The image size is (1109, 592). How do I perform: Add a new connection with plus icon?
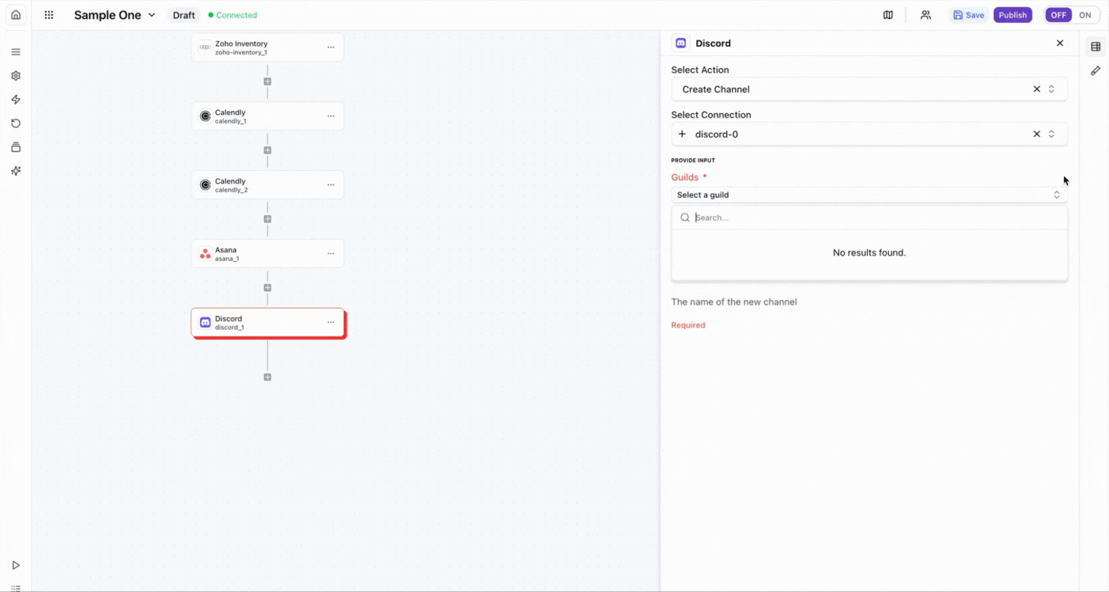coord(682,134)
